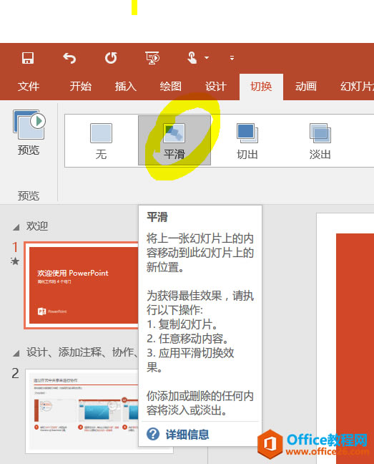Switch to the 绘图 tab
The image size is (374, 464).
click(x=170, y=87)
